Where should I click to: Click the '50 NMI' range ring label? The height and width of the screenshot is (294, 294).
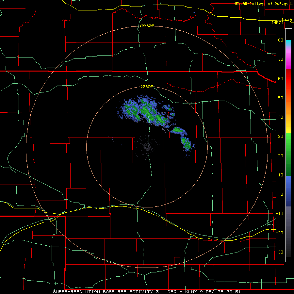147,87
